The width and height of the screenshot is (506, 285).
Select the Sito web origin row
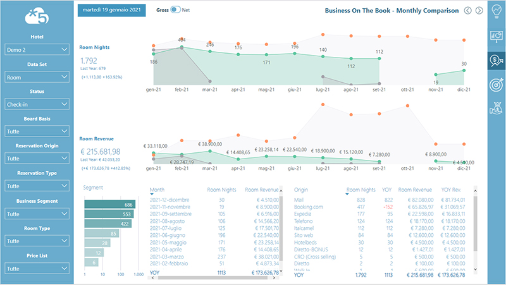[379, 235]
